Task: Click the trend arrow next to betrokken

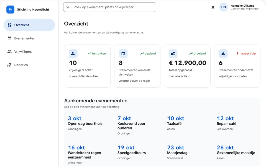Action: click(x=89, y=53)
